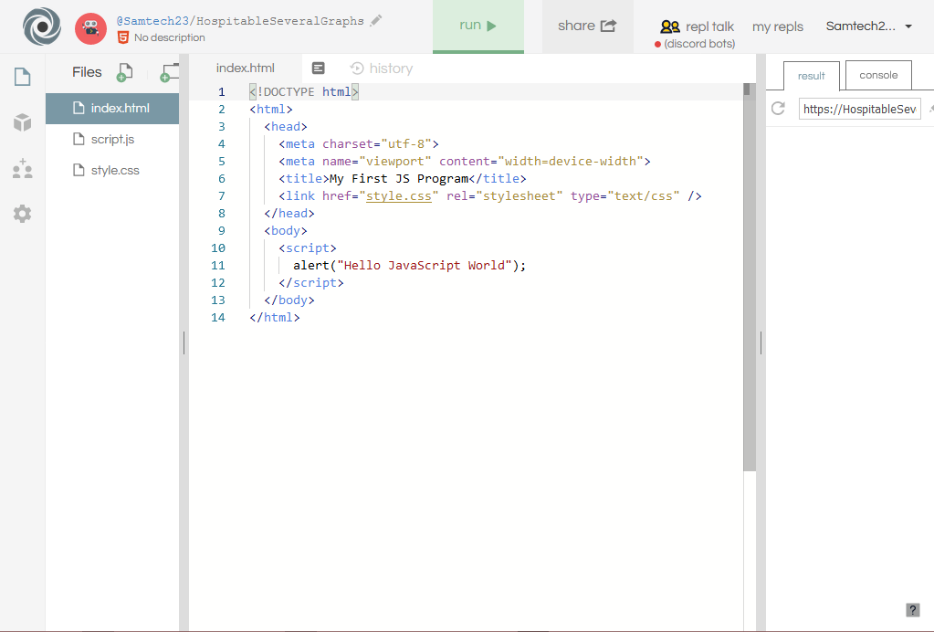Click the meta viewport line

coord(465,162)
